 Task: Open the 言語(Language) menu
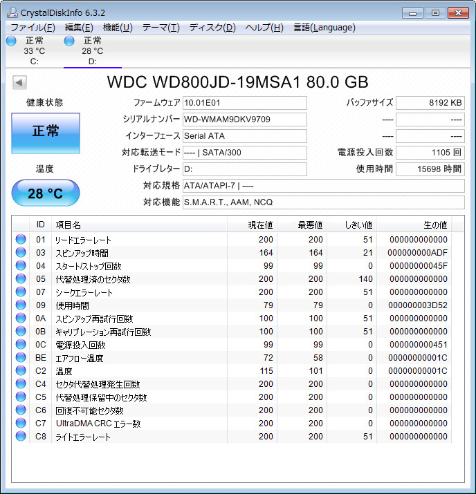[324, 28]
